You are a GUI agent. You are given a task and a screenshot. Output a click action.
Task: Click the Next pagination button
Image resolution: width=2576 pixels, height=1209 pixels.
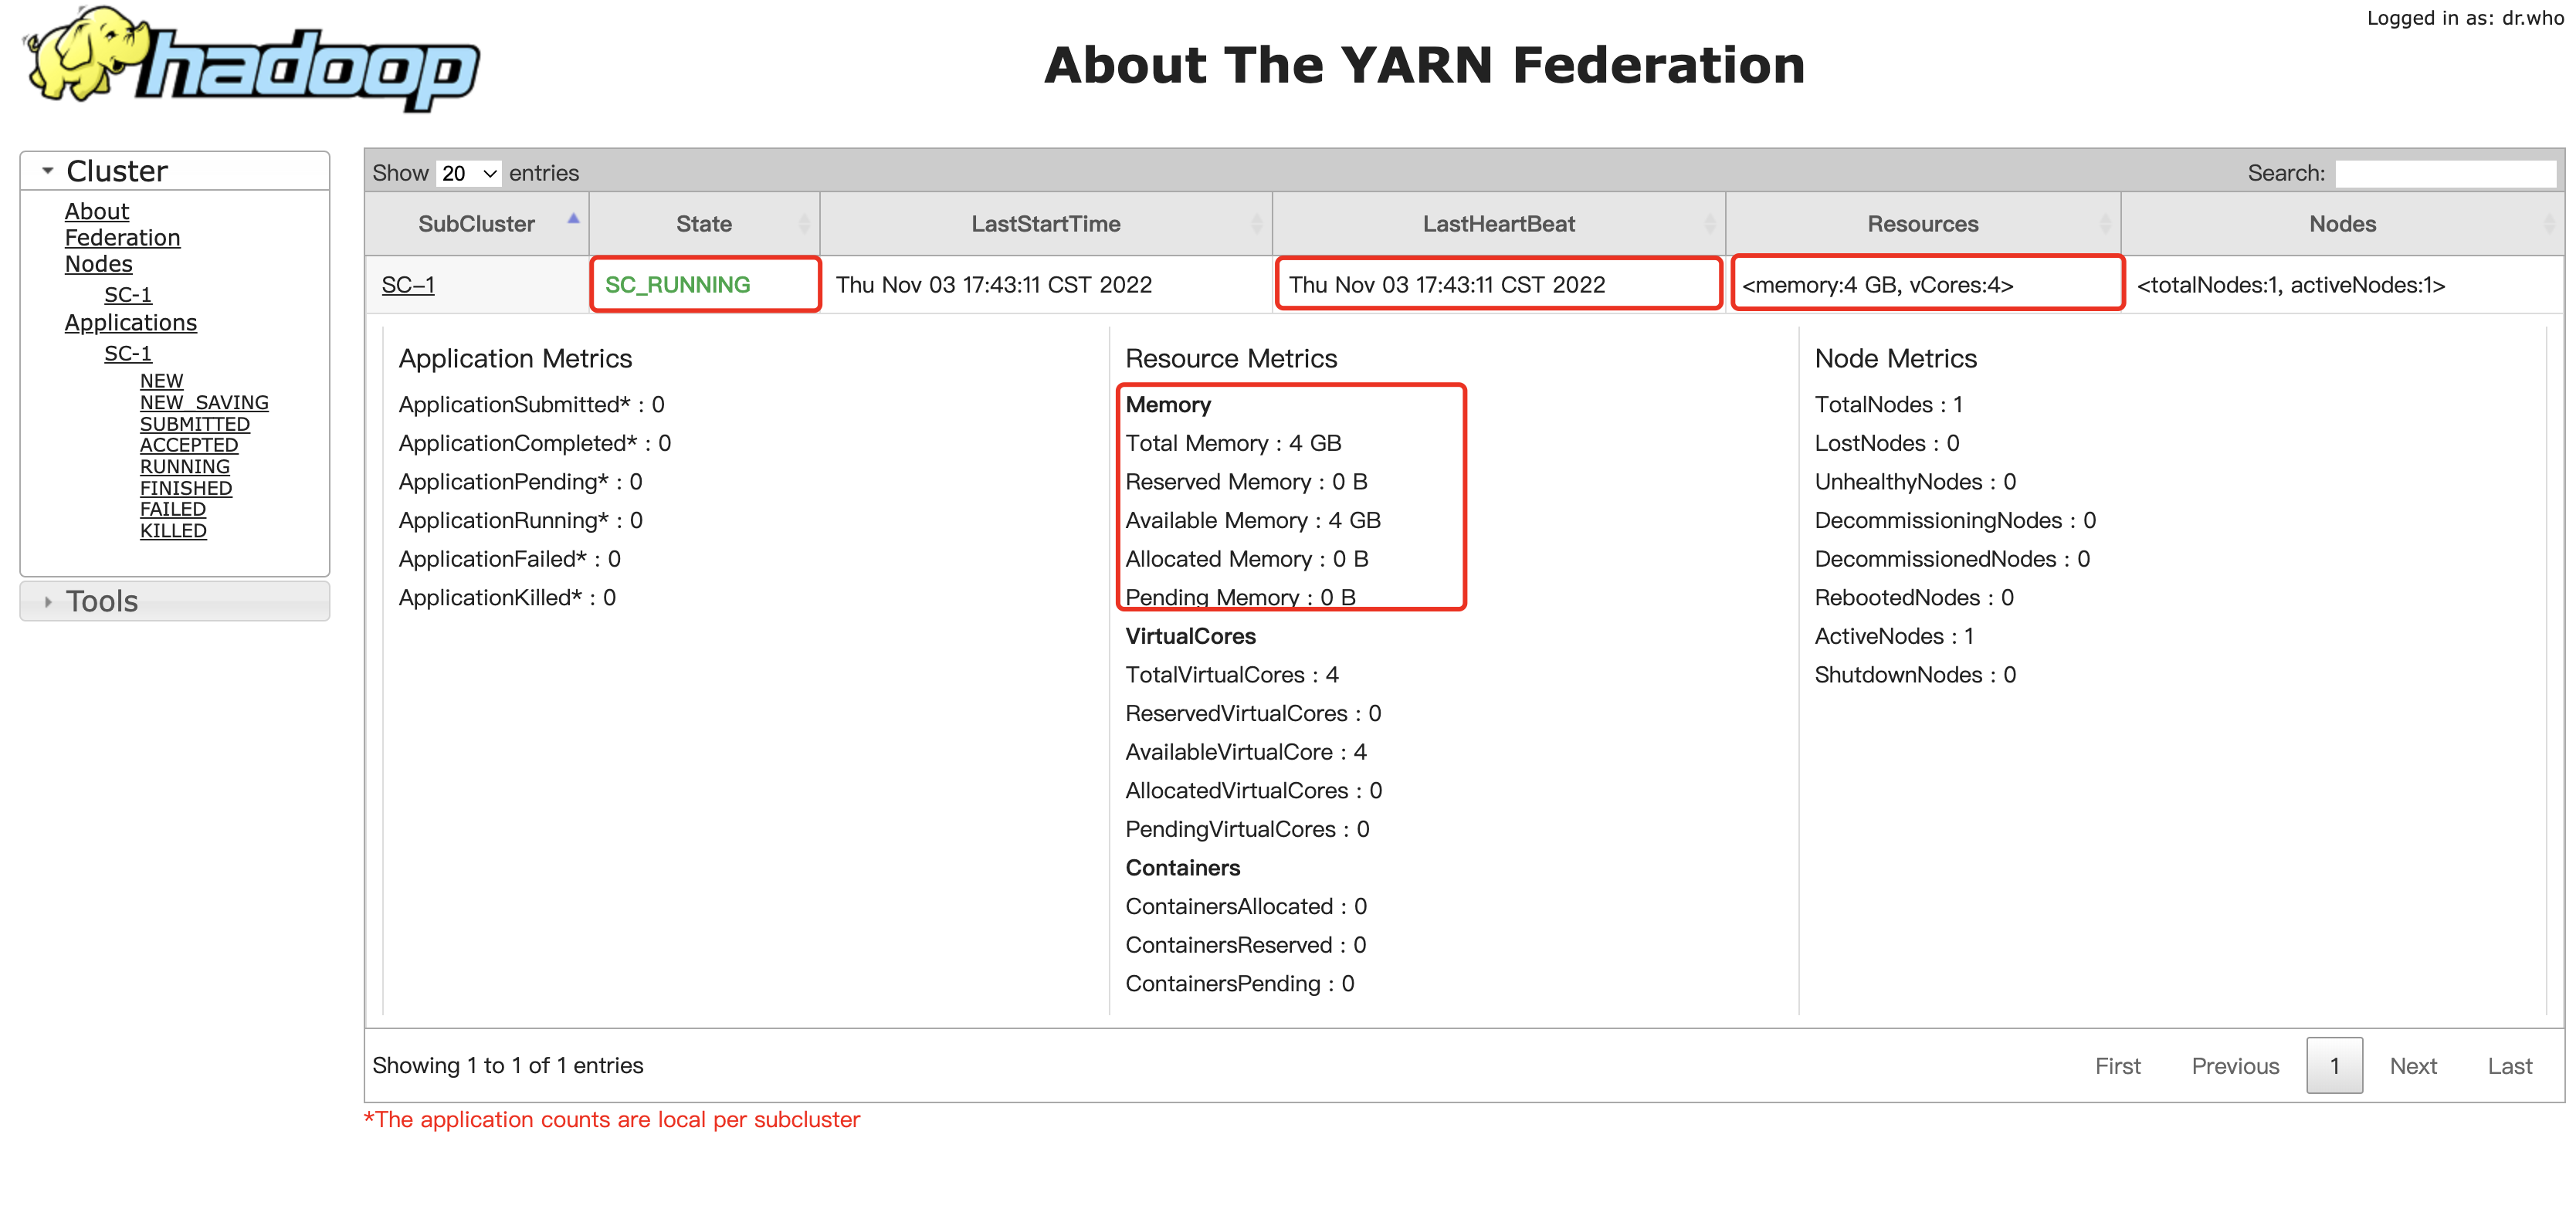[x=2412, y=1066]
